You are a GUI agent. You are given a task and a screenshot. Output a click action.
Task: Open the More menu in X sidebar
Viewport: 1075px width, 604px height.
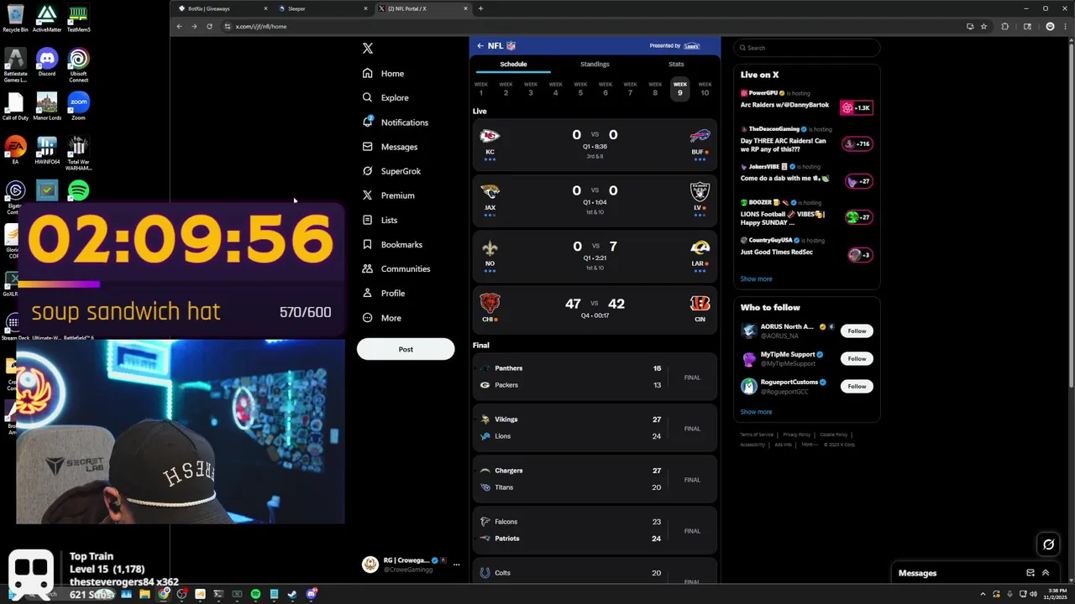coord(381,318)
